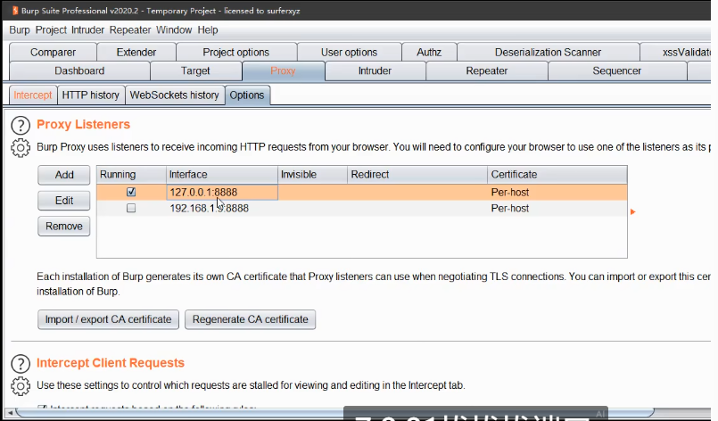Click the Remove listener button
Viewport: 718px width, 421px height.
(x=63, y=227)
